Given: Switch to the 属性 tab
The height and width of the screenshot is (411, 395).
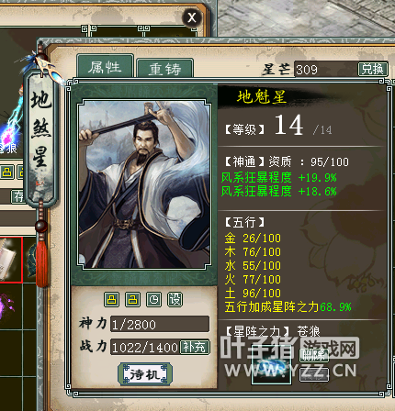Looking at the screenshot, I should tap(105, 67).
